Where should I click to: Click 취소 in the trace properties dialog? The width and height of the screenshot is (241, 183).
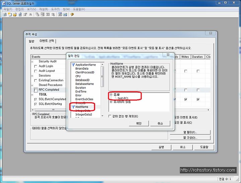click(183, 147)
